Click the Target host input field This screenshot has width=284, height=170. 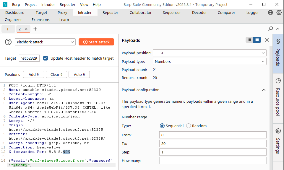click(x=29, y=58)
